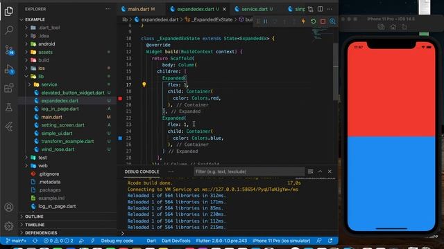Click the open changes compare icon
The height and width of the screenshot is (249, 444).
pos(311,9)
